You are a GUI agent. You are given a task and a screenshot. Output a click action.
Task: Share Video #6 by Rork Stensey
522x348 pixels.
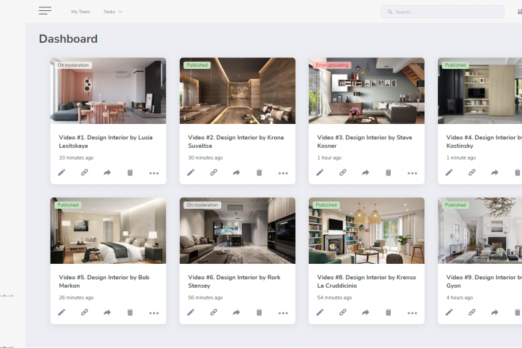[236, 312]
